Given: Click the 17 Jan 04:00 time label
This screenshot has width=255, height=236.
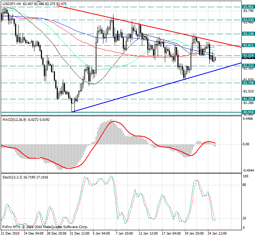Looking at the screenshot, I should point(172,233).
